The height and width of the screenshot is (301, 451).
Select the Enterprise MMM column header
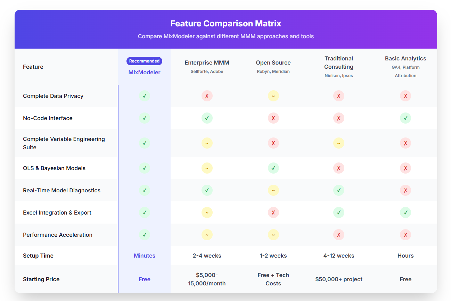(207, 63)
